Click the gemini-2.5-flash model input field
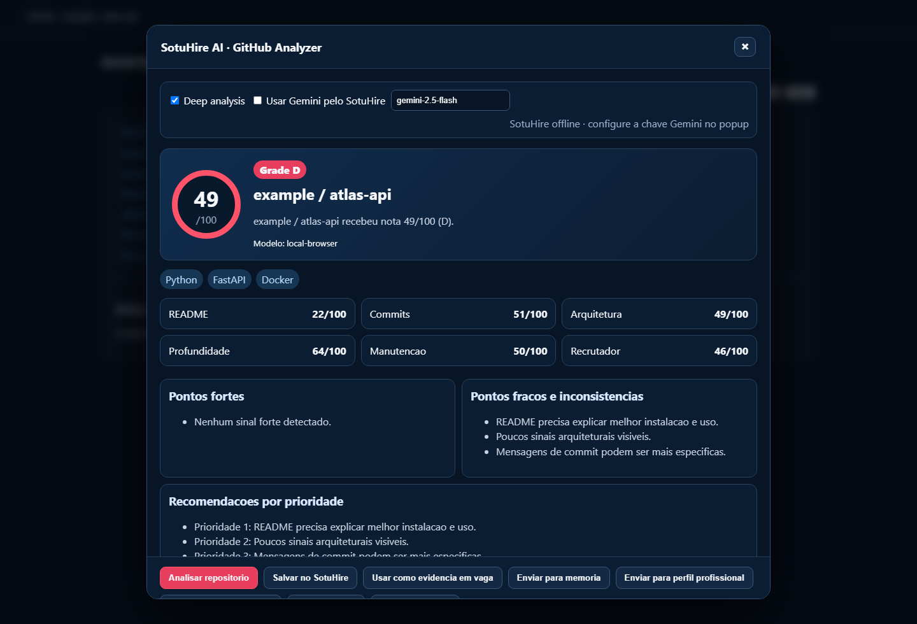This screenshot has height=624, width=917. (450, 101)
